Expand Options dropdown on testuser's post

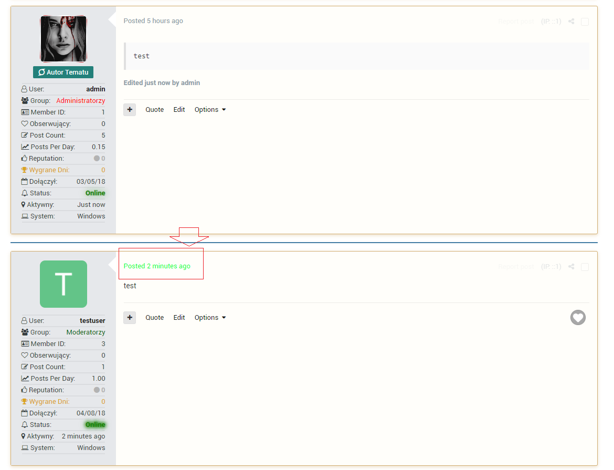[210, 318]
